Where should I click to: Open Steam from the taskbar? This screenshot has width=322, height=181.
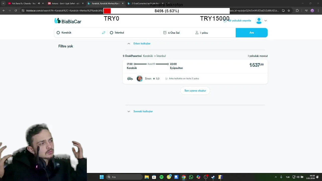(x=213, y=177)
